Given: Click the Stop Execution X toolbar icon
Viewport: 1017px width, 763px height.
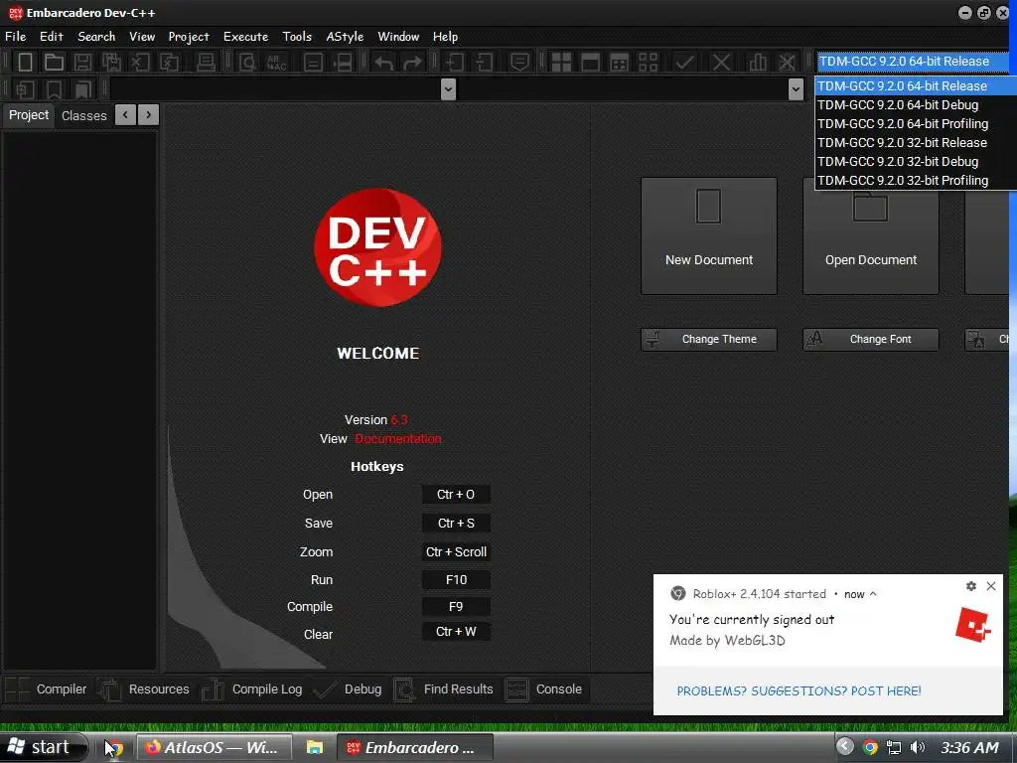Looking at the screenshot, I should (x=721, y=63).
